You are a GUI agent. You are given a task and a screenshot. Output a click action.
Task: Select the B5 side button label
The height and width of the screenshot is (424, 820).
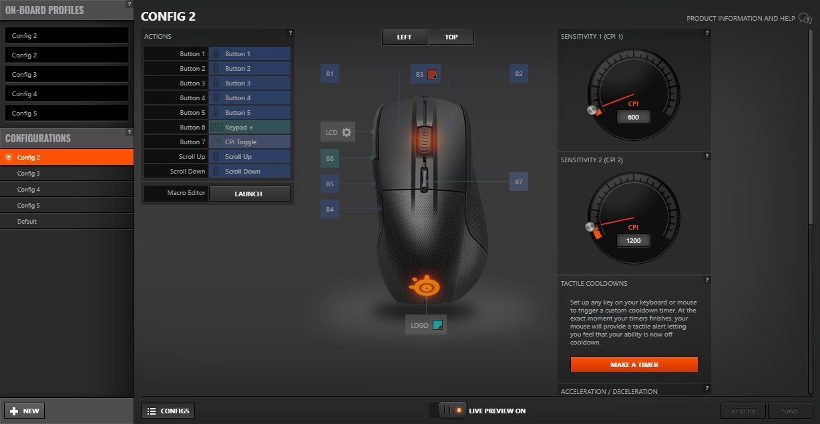click(x=330, y=183)
